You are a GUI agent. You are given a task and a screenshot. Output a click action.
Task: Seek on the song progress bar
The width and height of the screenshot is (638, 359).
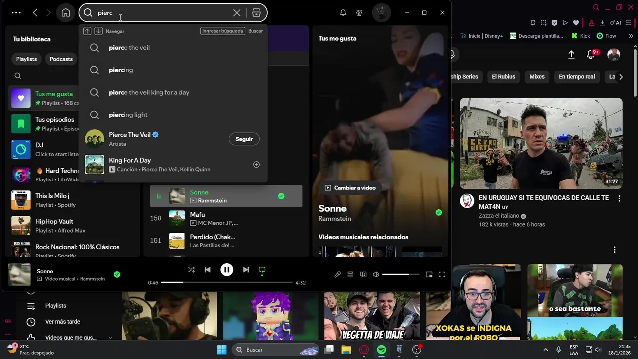(227, 283)
